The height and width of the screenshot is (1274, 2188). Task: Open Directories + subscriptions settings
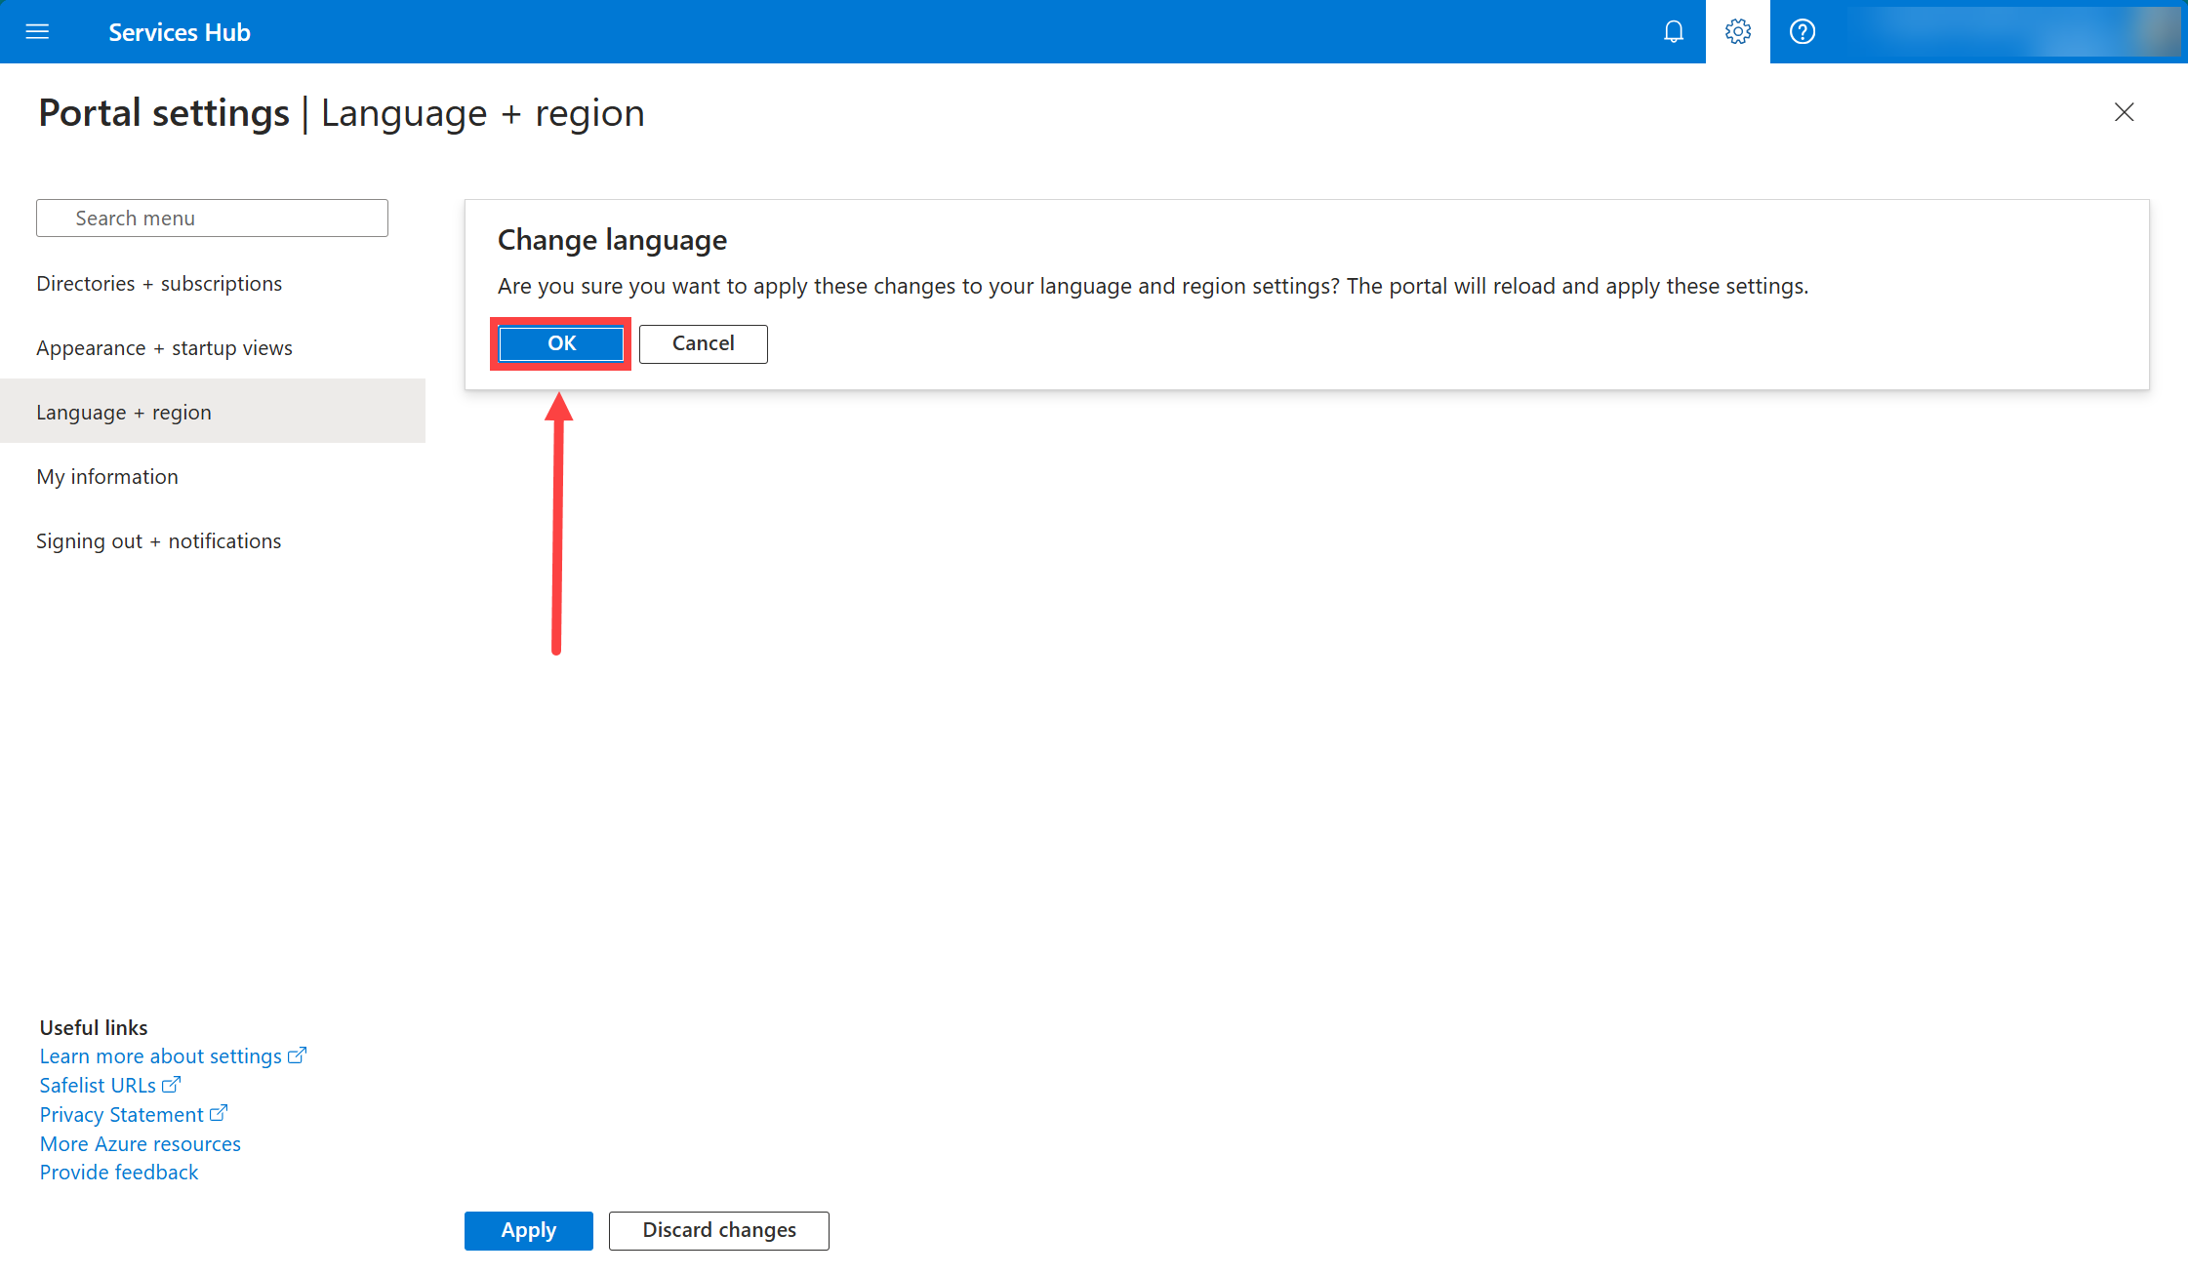click(159, 284)
